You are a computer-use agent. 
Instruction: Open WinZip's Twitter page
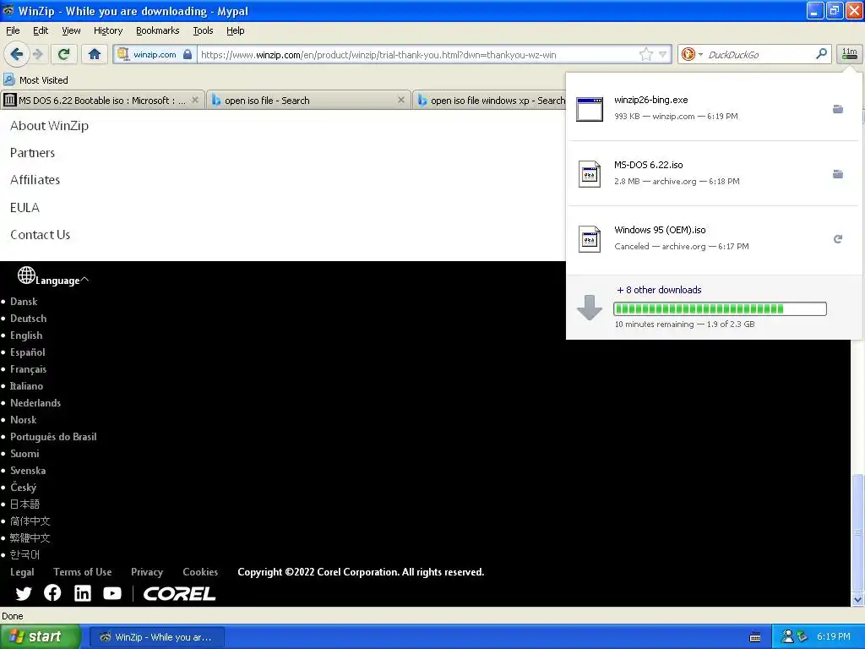(x=23, y=593)
